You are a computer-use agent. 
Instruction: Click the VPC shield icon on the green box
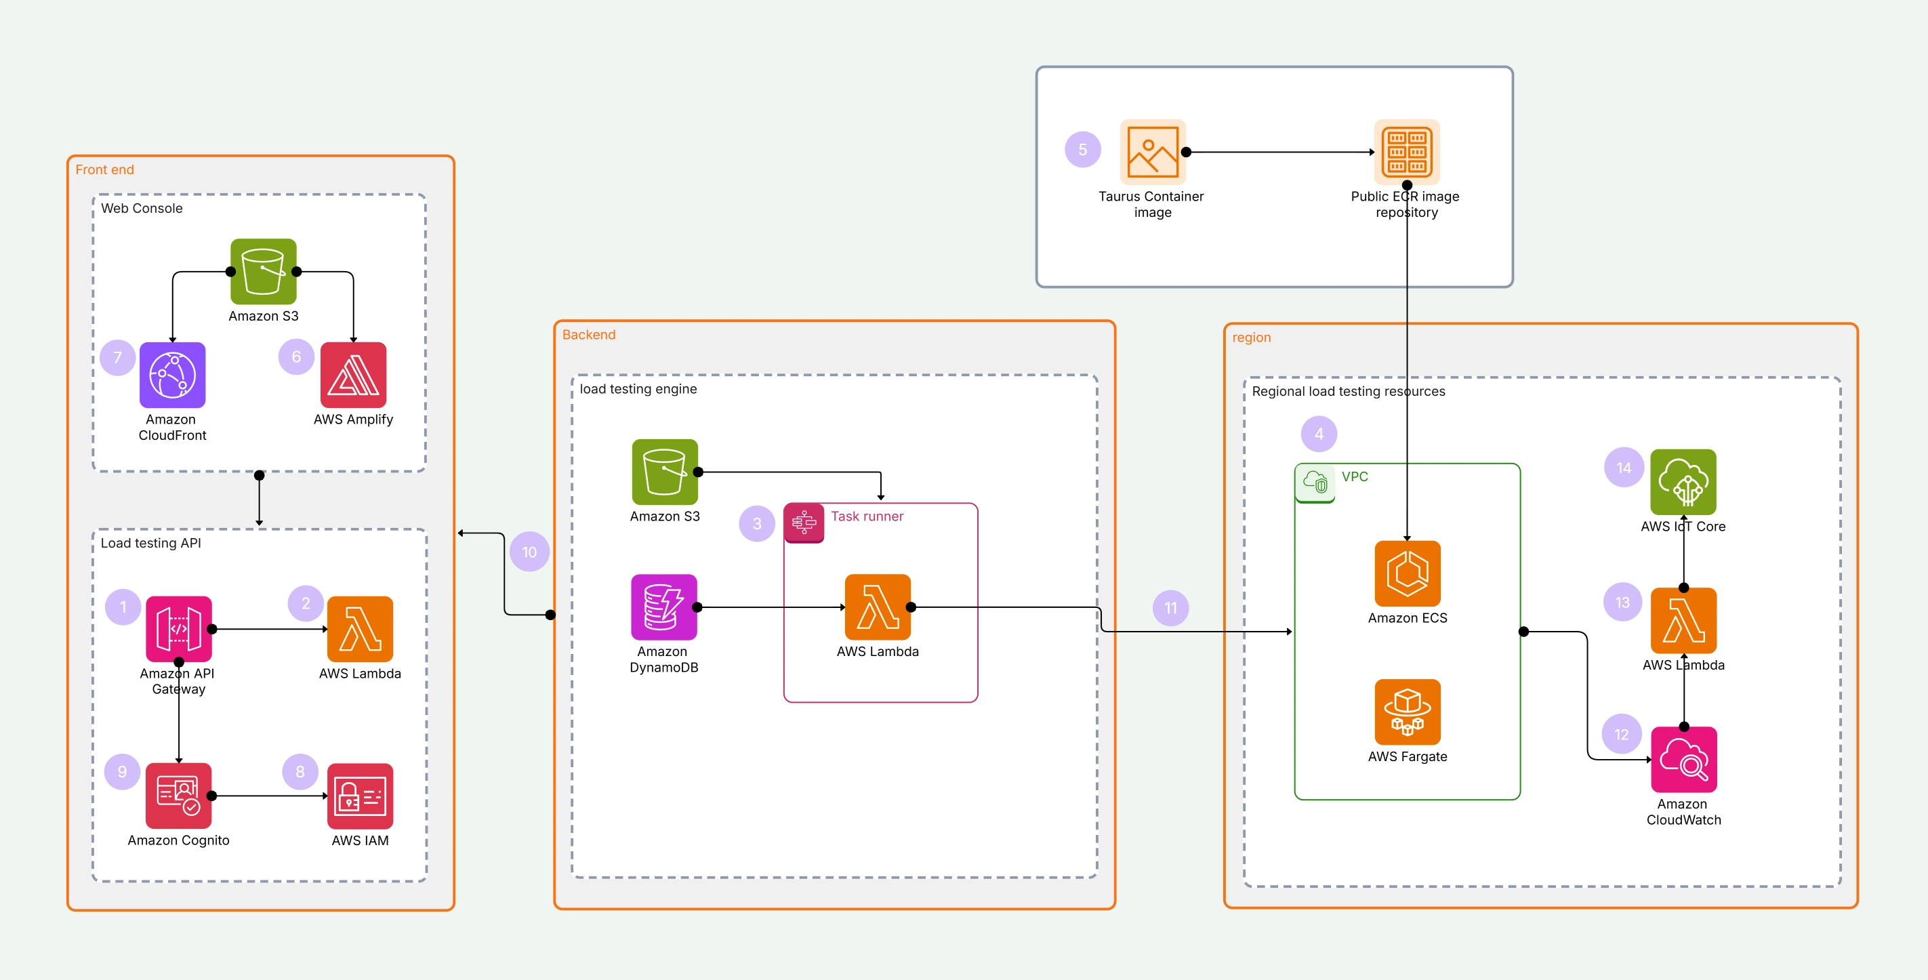(1316, 484)
